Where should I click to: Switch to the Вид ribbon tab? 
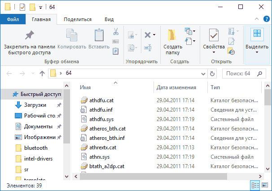[109, 19]
